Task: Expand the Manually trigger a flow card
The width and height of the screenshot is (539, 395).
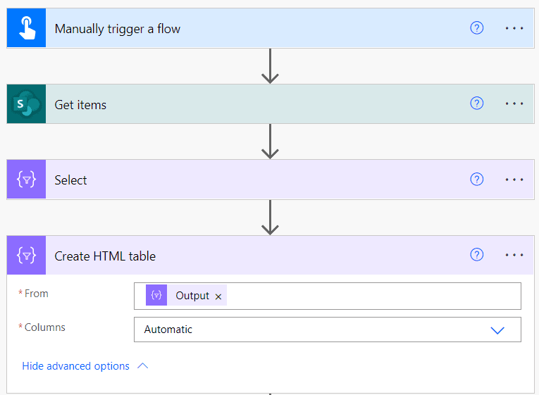Action: click(270, 28)
